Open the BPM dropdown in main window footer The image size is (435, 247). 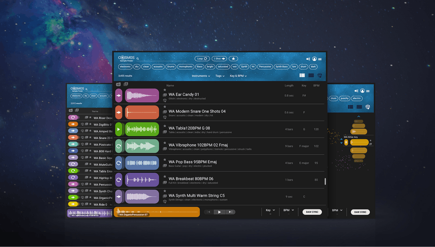point(288,210)
